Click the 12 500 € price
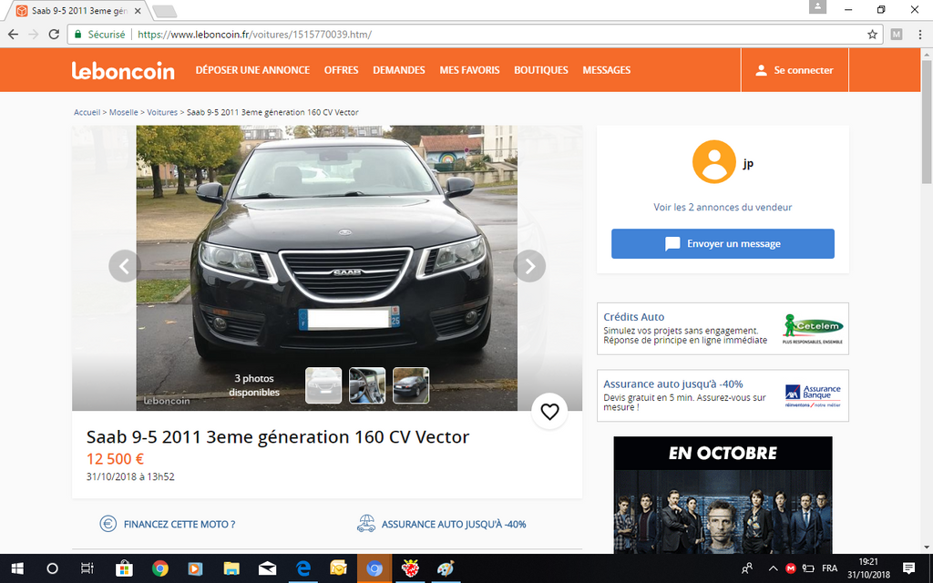This screenshot has width=933, height=583. tap(116, 459)
